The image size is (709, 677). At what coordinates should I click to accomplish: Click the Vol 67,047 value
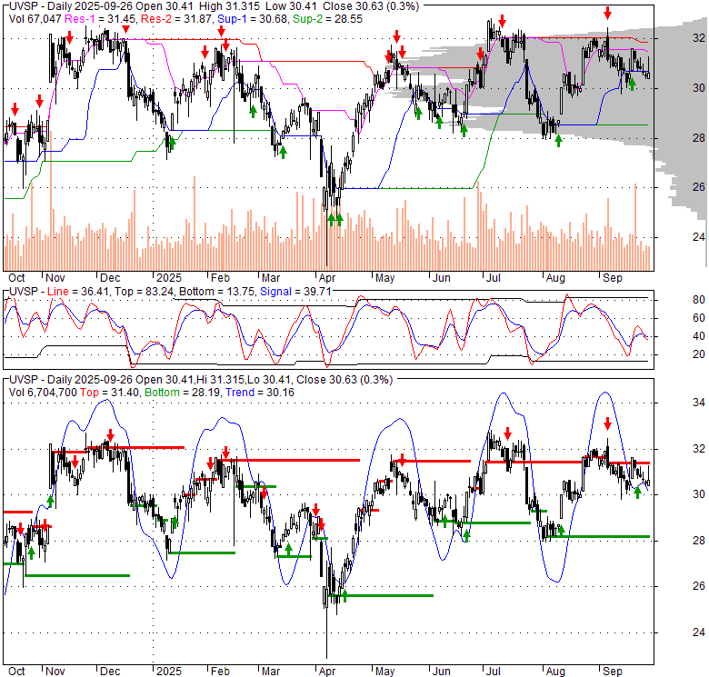tap(35, 19)
